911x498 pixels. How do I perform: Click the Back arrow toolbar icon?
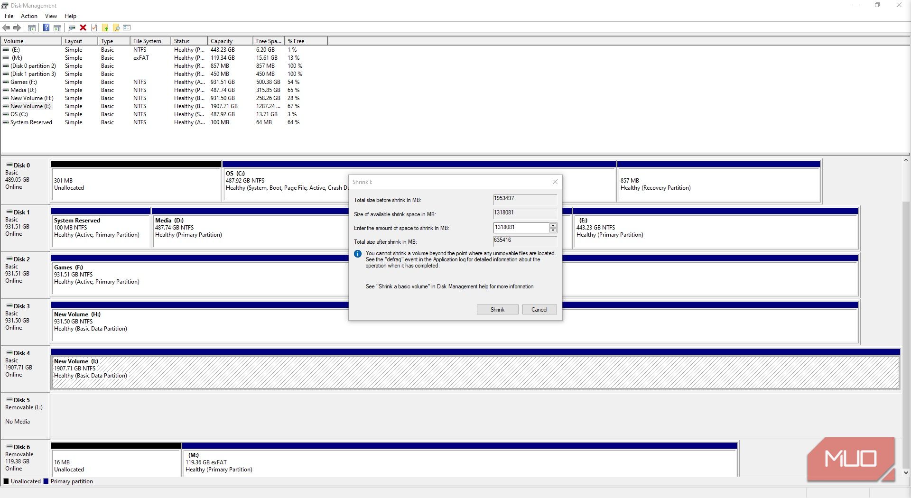(x=6, y=28)
